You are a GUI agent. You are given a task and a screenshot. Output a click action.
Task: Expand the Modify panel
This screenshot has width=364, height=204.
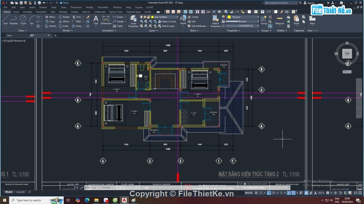click(67, 31)
